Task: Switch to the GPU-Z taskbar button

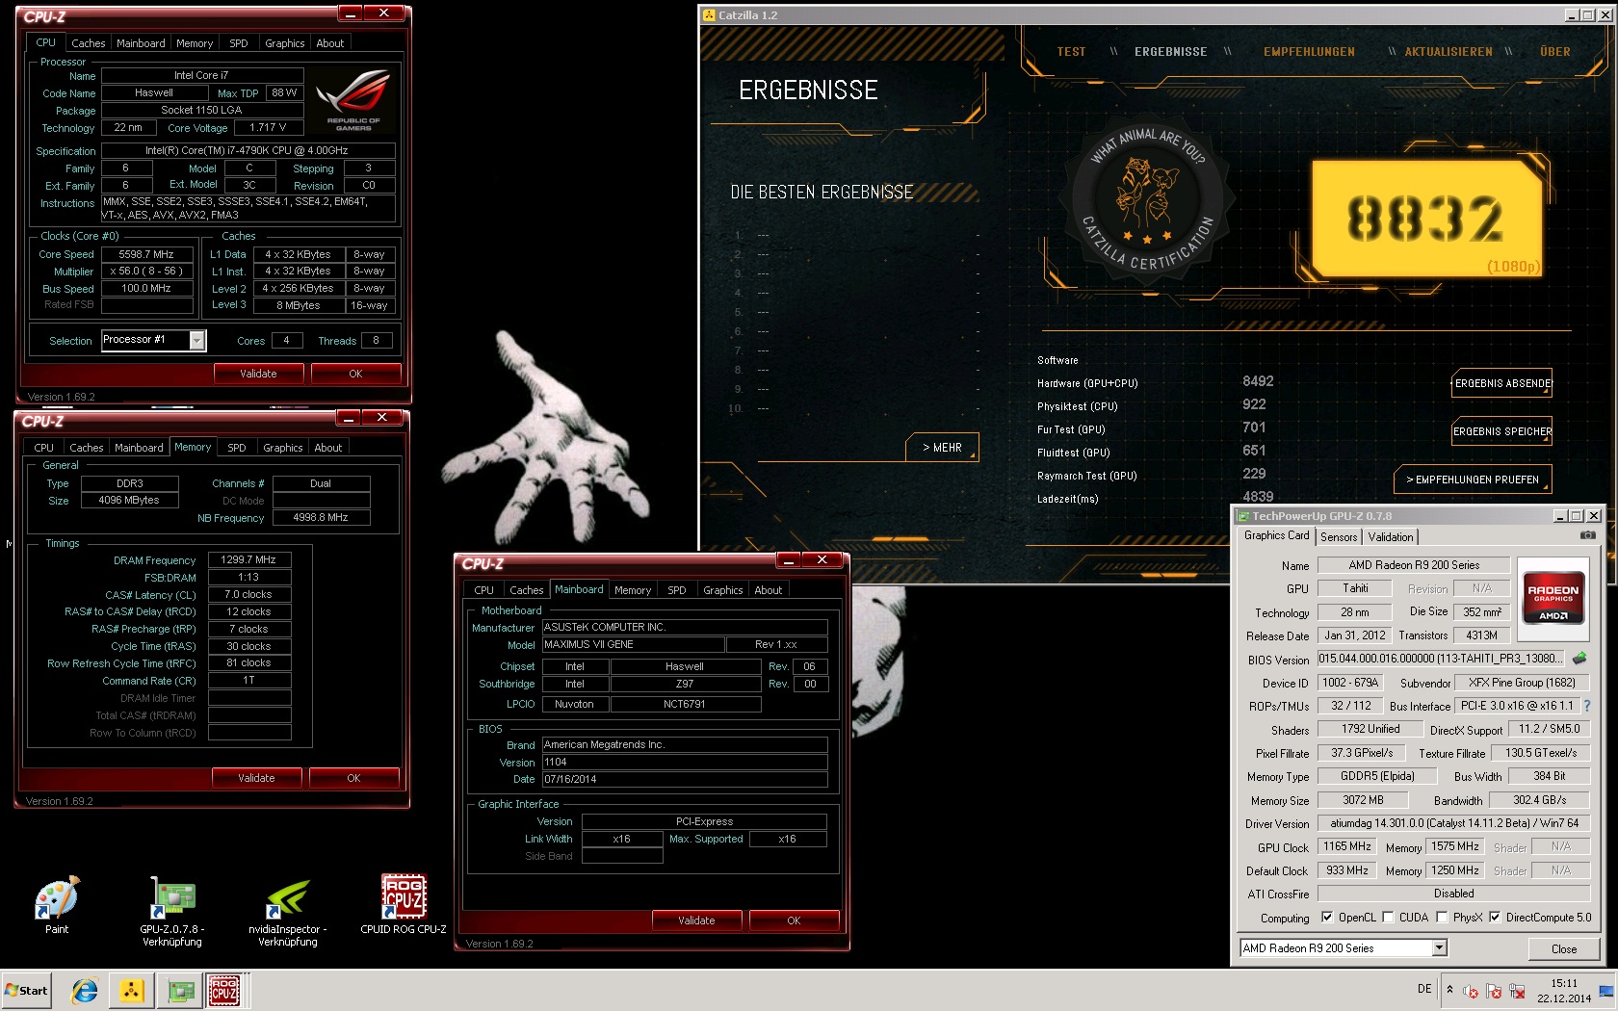Action: tap(180, 990)
